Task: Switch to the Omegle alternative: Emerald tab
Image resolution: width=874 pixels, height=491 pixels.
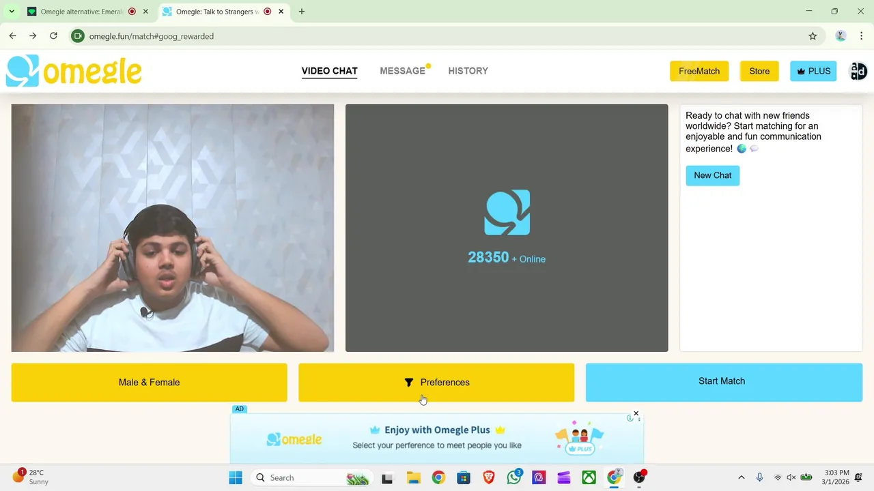Action: [x=81, y=12]
